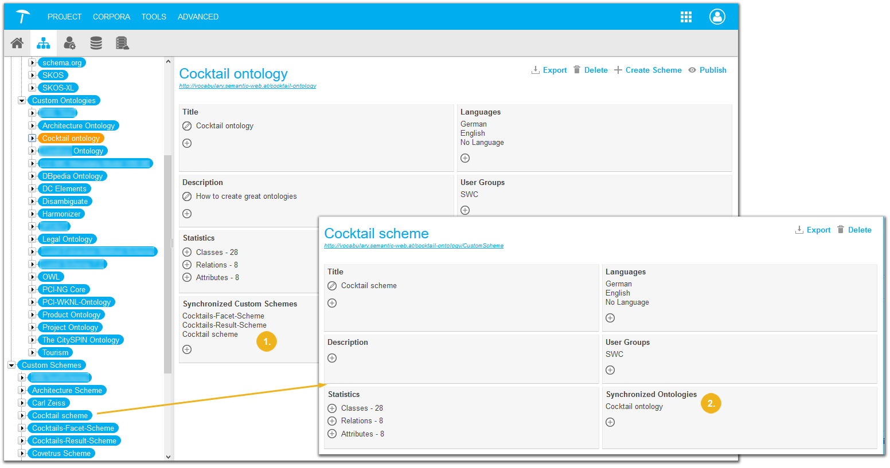Viewport: 890px width, 468px height.
Task: Open the ADVANCED menu
Action: click(x=198, y=17)
